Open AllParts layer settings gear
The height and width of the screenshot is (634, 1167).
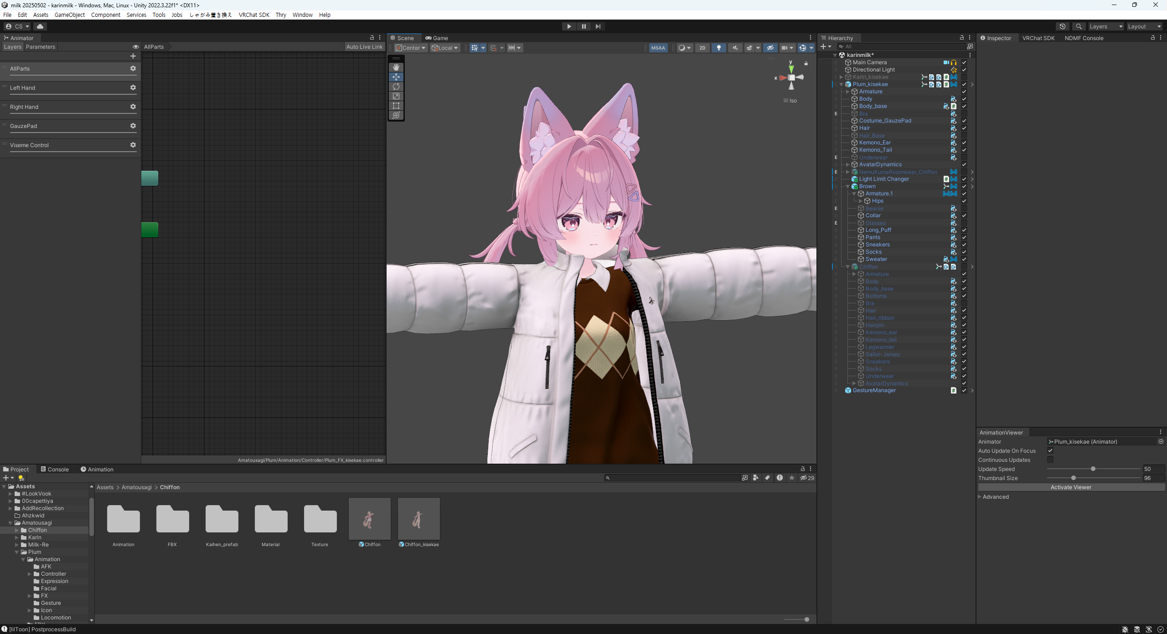[x=133, y=68]
